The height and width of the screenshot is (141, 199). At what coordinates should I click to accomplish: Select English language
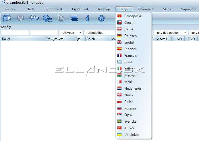click(x=134, y=42)
